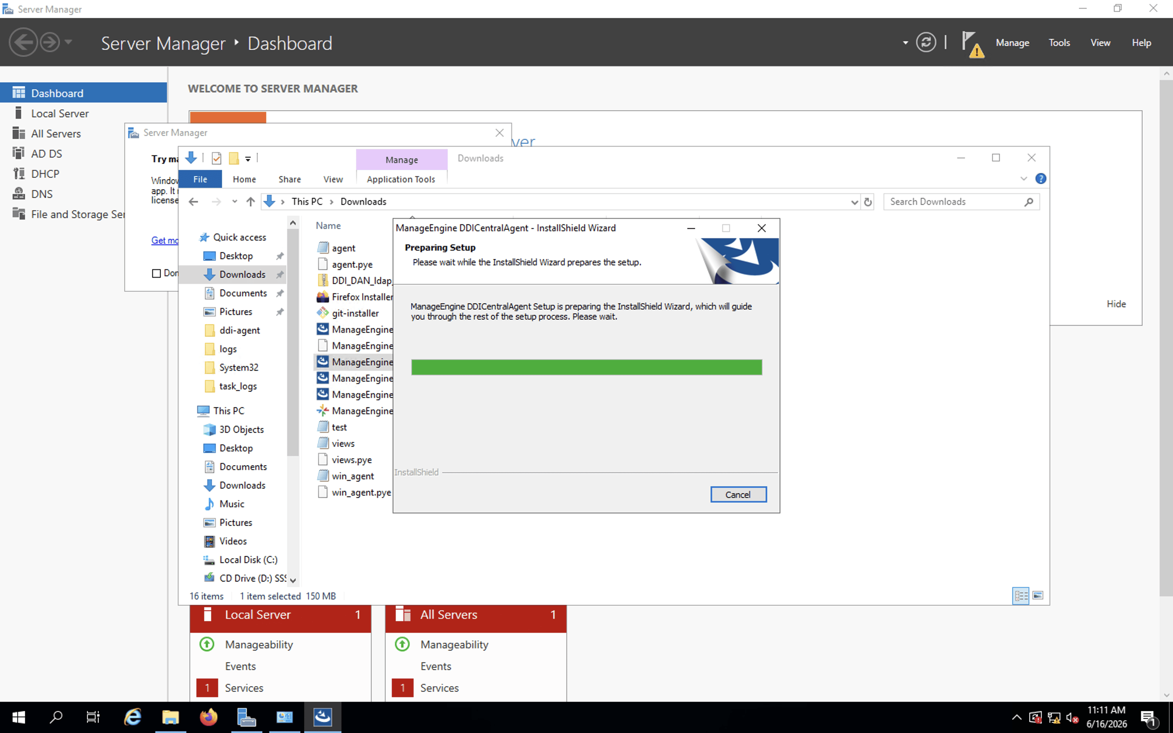Open the Explorer View tab
The width and height of the screenshot is (1173, 733).
click(333, 179)
